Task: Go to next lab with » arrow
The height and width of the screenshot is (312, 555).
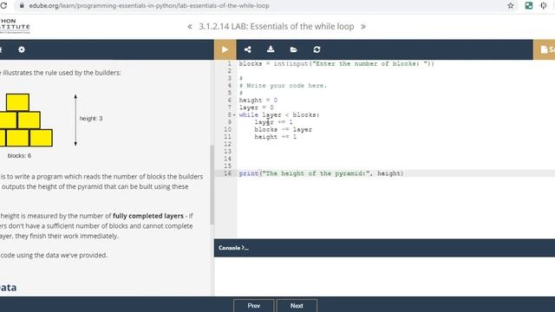Action: pos(363,27)
